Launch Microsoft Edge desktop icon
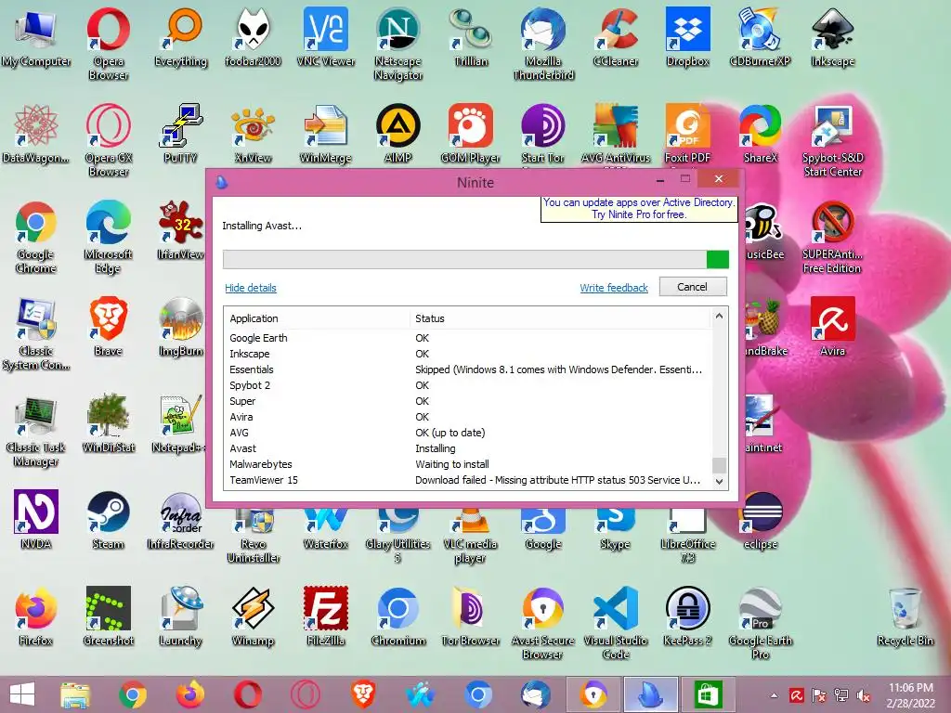 [x=108, y=237]
